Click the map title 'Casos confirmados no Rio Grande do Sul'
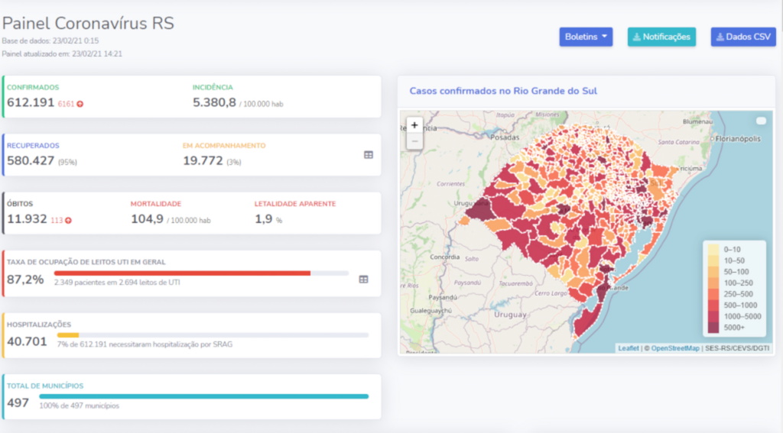This screenshot has width=783, height=433. pos(503,91)
